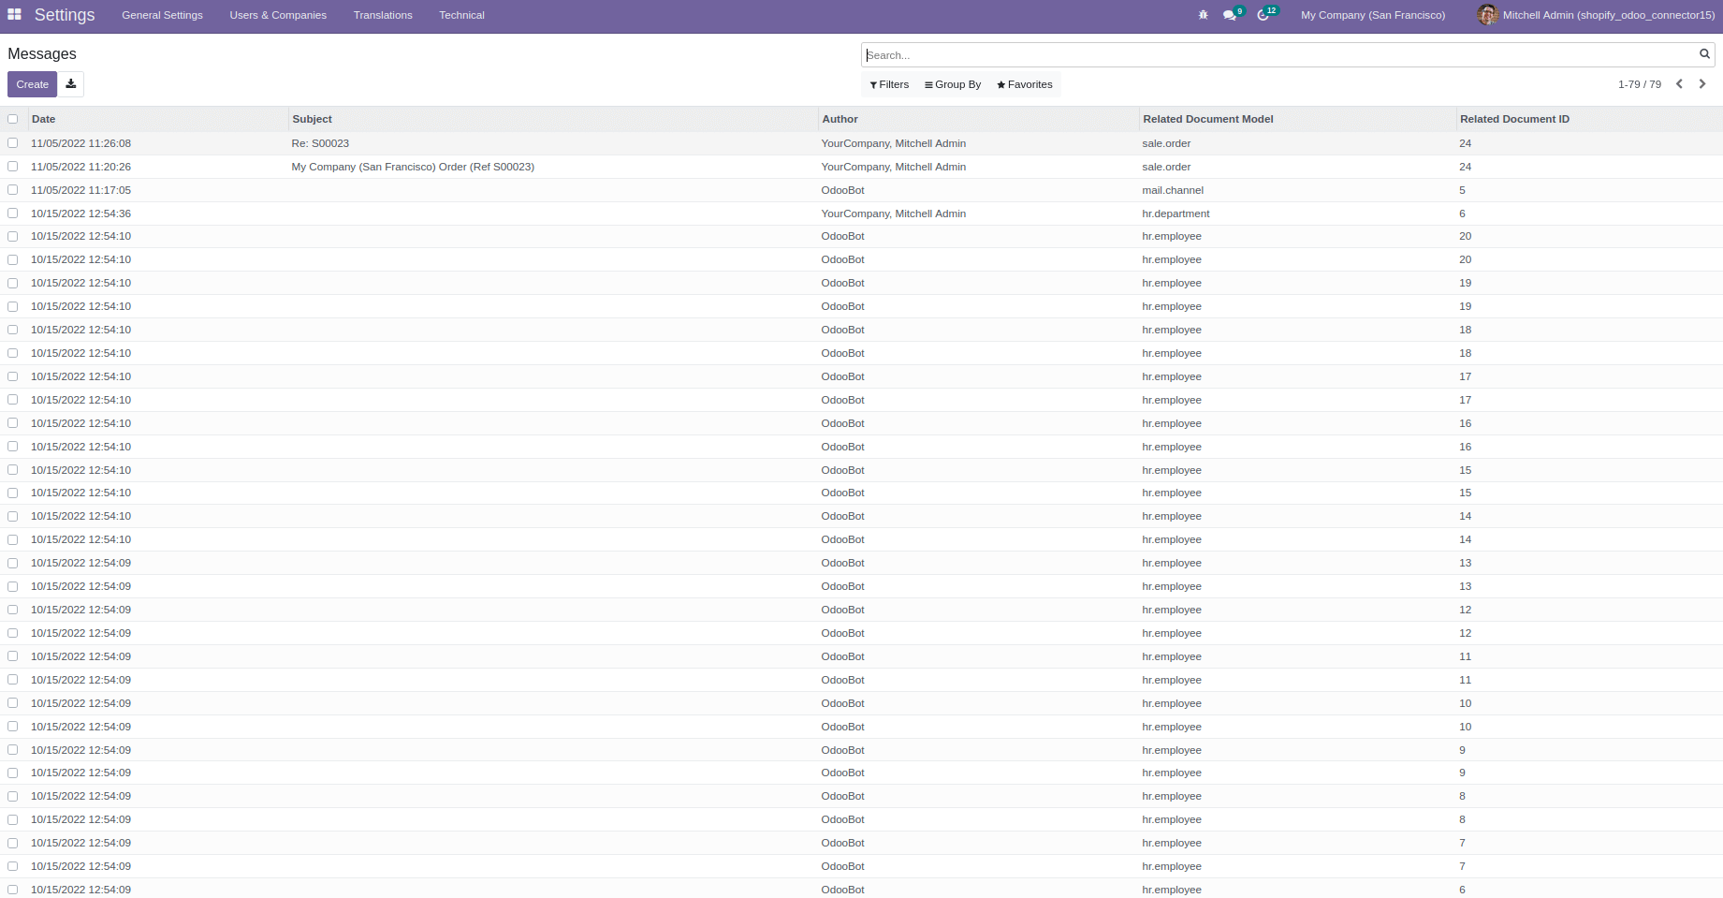This screenshot has height=898, width=1723.
Task: Sort by the Subject column header
Action: [x=553, y=119]
